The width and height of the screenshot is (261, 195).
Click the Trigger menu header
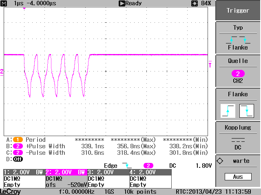(238, 10)
